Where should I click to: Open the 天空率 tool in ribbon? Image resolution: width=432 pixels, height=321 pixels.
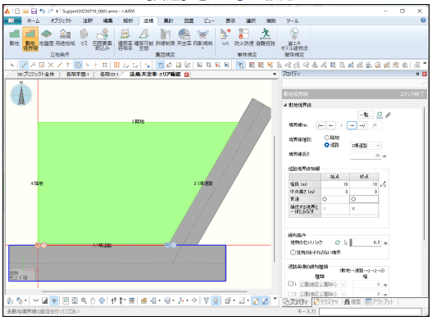[184, 38]
